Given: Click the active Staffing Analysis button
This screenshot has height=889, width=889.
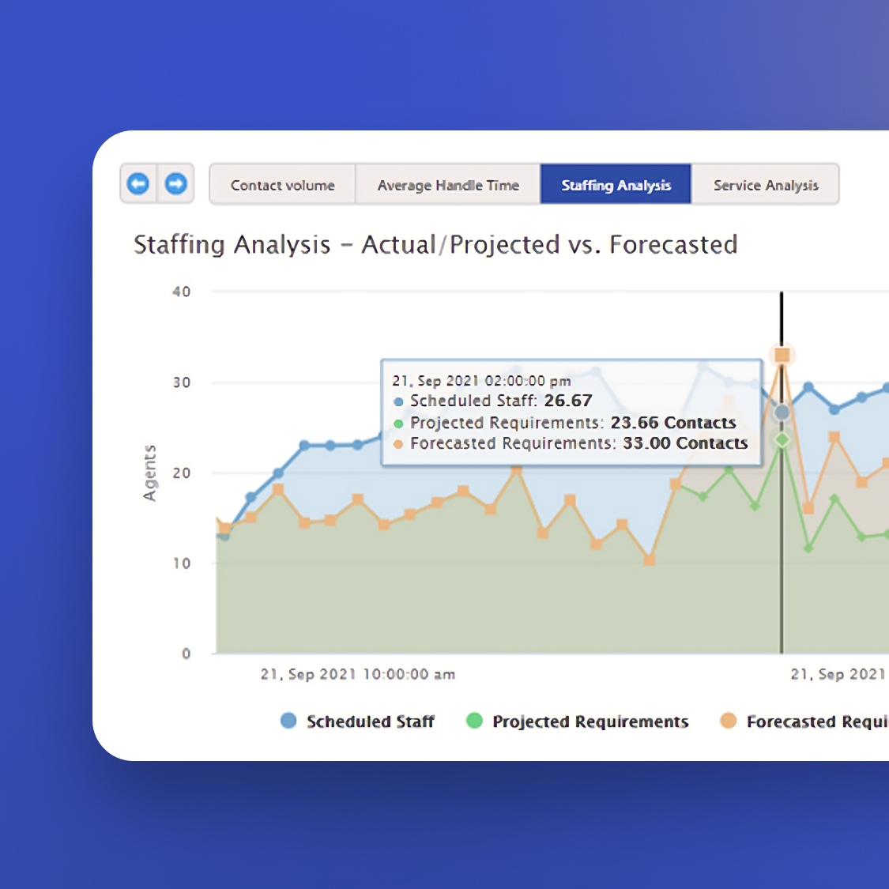Looking at the screenshot, I should point(616,184).
